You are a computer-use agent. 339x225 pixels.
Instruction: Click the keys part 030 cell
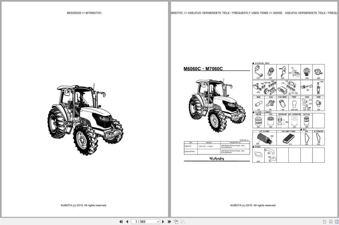pyautogui.click(x=282, y=72)
